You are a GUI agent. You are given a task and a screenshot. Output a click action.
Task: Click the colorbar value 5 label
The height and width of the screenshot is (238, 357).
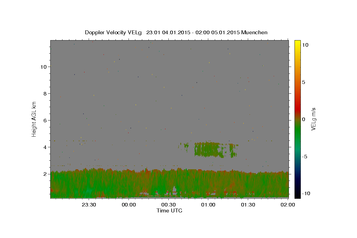point(303,82)
